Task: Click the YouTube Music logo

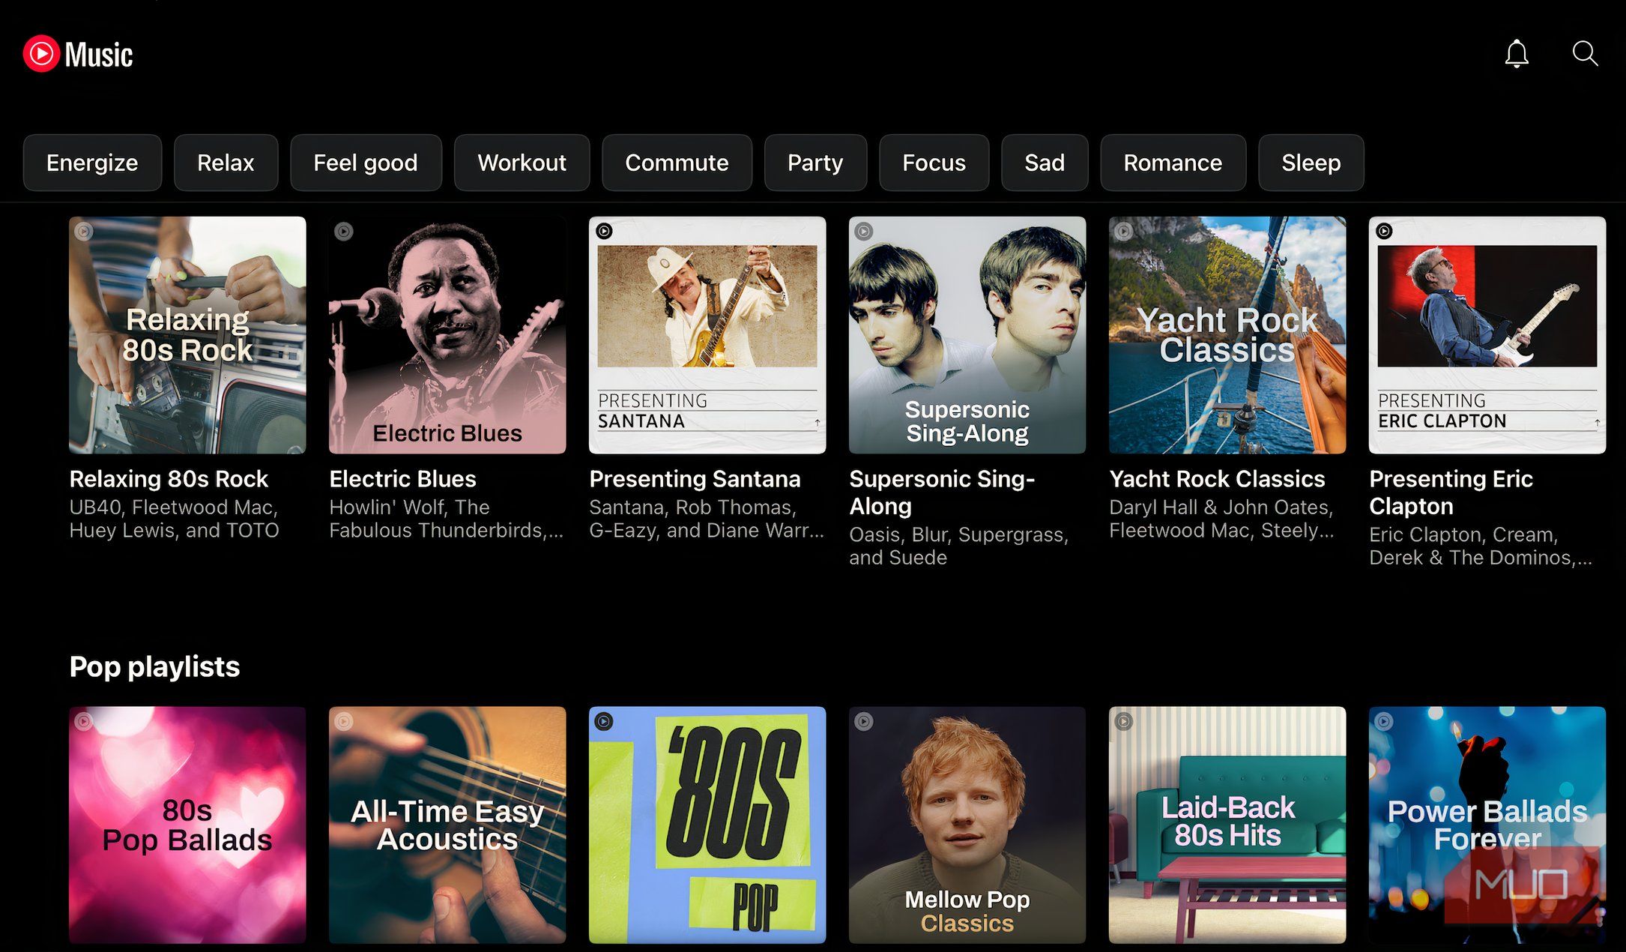Action: coord(78,54)
